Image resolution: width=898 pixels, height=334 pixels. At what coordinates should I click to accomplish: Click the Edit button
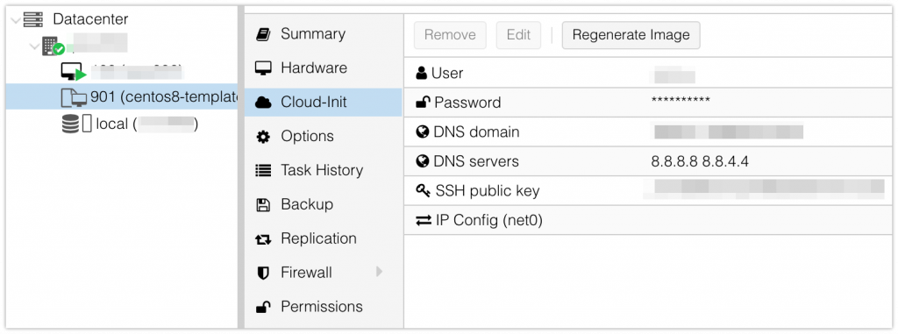point(518,35)
